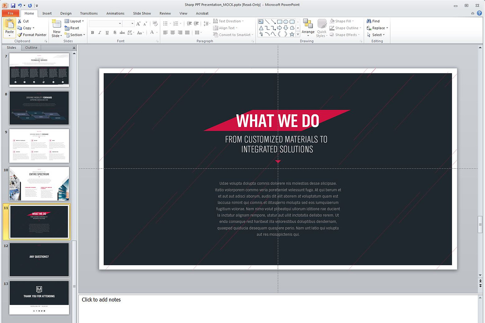Open the File tab
Screen dimensions: 485x323
click(x=11, y=13)
